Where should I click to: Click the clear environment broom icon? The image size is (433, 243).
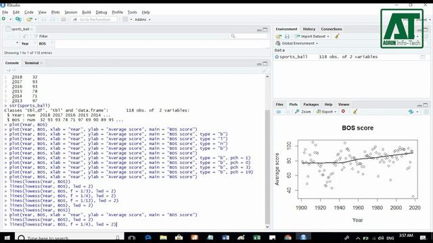coord(337,36)
